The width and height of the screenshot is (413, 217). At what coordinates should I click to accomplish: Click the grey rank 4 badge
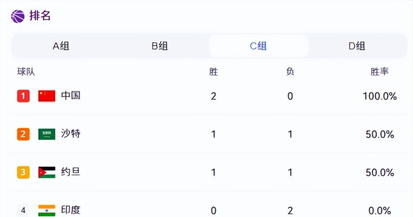tap(23, 211)
